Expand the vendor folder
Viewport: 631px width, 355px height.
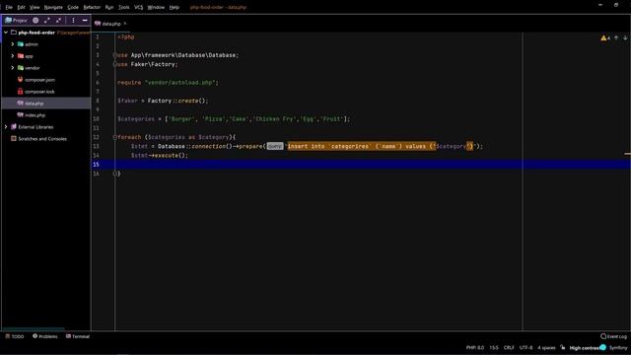coord(13,68)
